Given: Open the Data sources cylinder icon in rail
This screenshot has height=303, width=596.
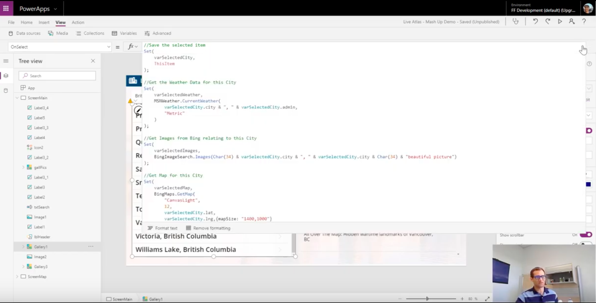Looking at the screenshot, I should 6,90.
